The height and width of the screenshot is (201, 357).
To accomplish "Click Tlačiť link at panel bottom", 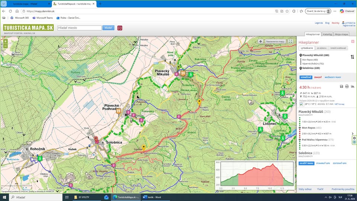I will 320,189.
